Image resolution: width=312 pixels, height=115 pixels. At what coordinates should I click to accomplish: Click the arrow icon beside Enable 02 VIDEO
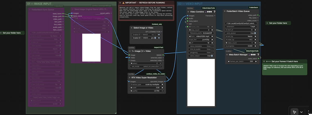[159, 38]
